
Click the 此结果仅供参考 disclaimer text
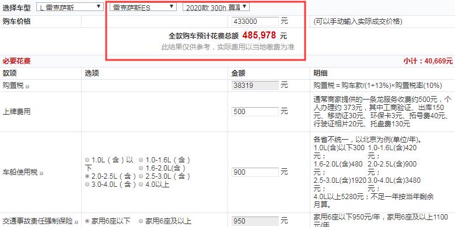click(x=228, y=47)
